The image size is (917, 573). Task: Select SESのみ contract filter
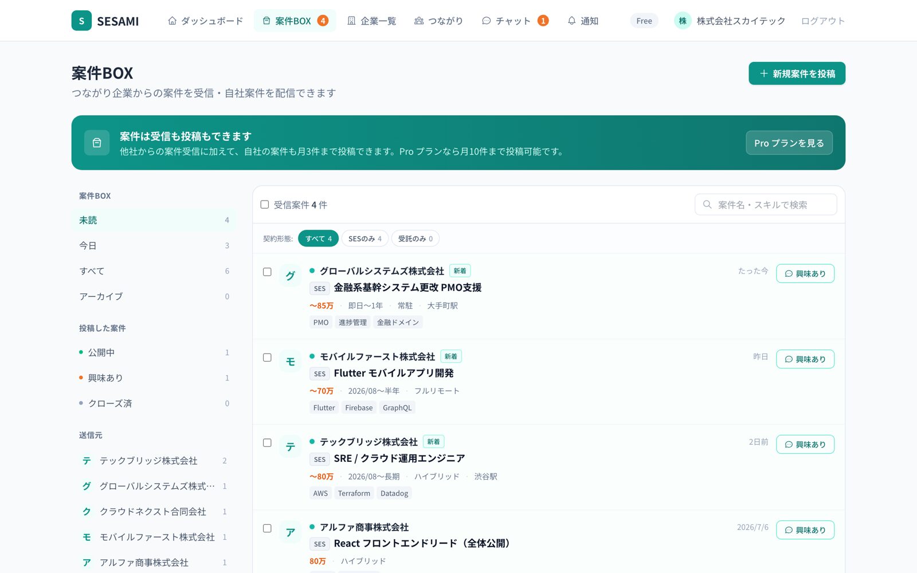click(365, 238)
